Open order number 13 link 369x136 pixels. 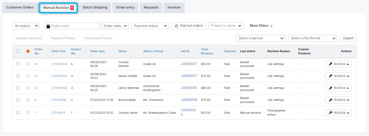pos(36,76)
